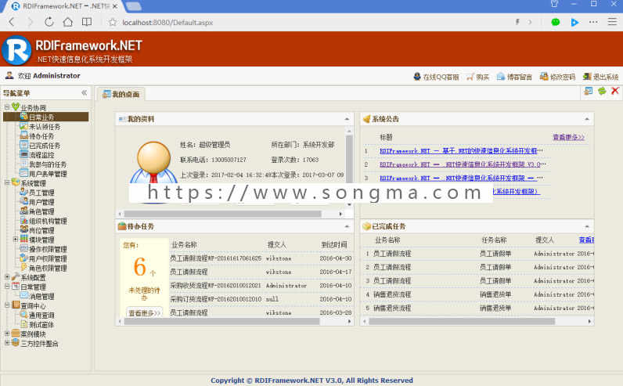Open 在线QQ客服 in the top bar
The width and height of the screenshot is (623, 386).
click(436, 77)
